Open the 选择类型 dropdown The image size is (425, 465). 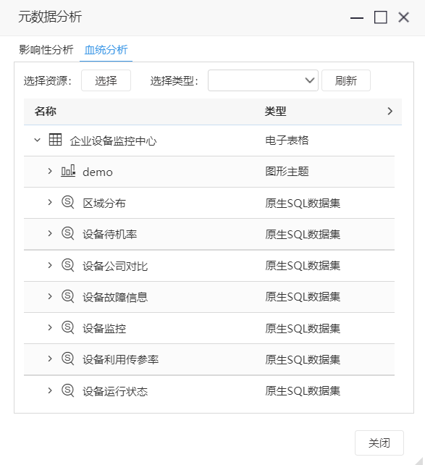(x=263, y=80)
